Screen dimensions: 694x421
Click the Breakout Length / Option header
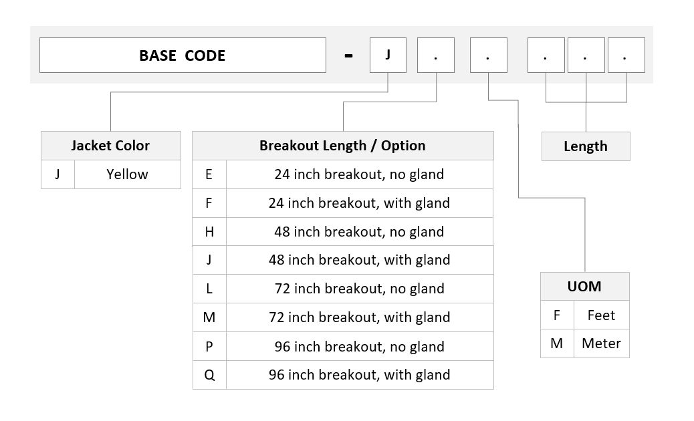pyautogui.click(x=342, y=146)
